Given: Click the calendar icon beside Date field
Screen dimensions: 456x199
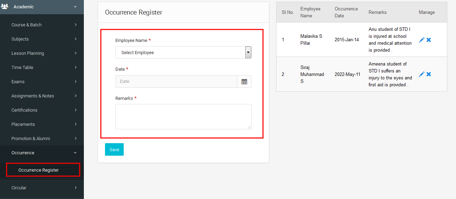Looking at the screenshot, I should tap(244, 81).
